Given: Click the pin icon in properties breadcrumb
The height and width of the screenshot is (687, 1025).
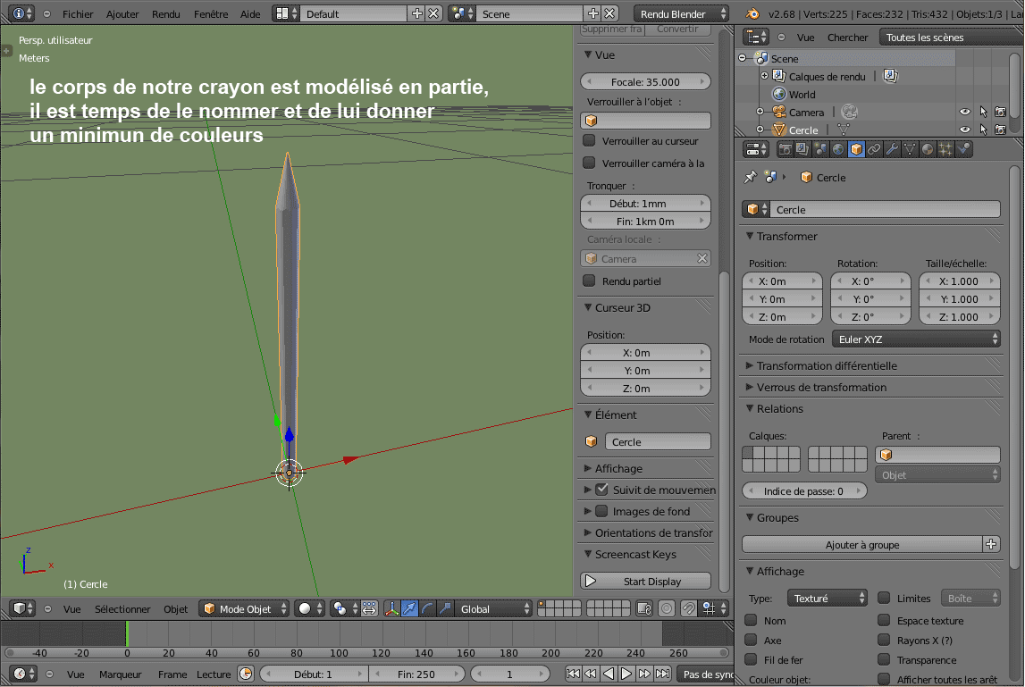Looking at the screenshot, I should (x=751, y=177).
